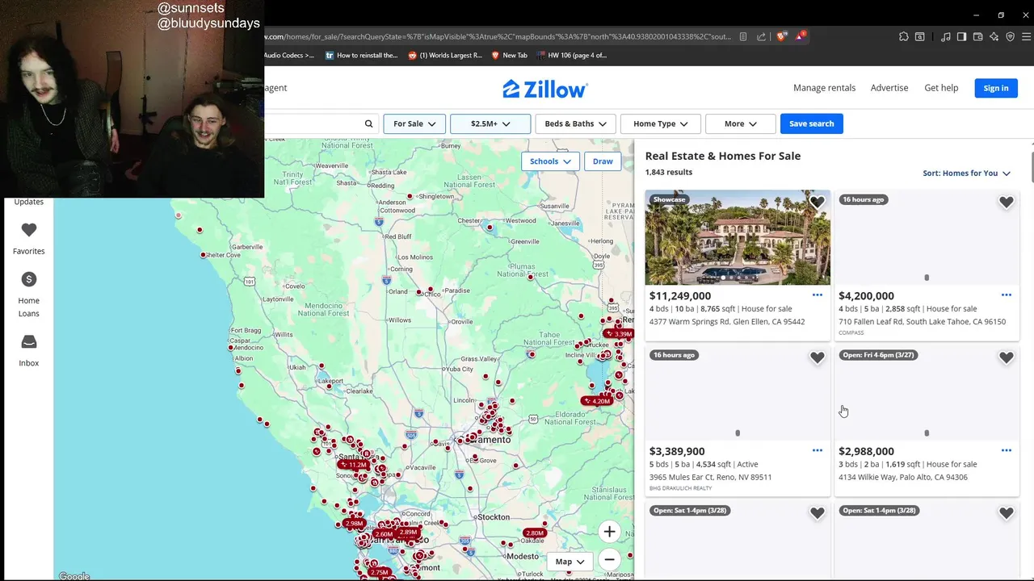Open the Schools map overlay dropdown
This screenshot has width=1034, height=581.
(x=550, y=161)
